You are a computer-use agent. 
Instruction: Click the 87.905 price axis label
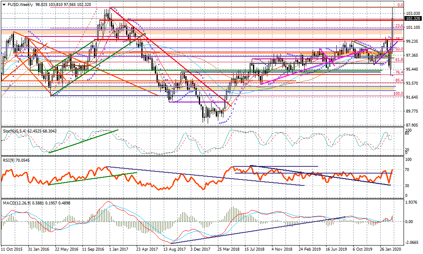tap(413, 125)
